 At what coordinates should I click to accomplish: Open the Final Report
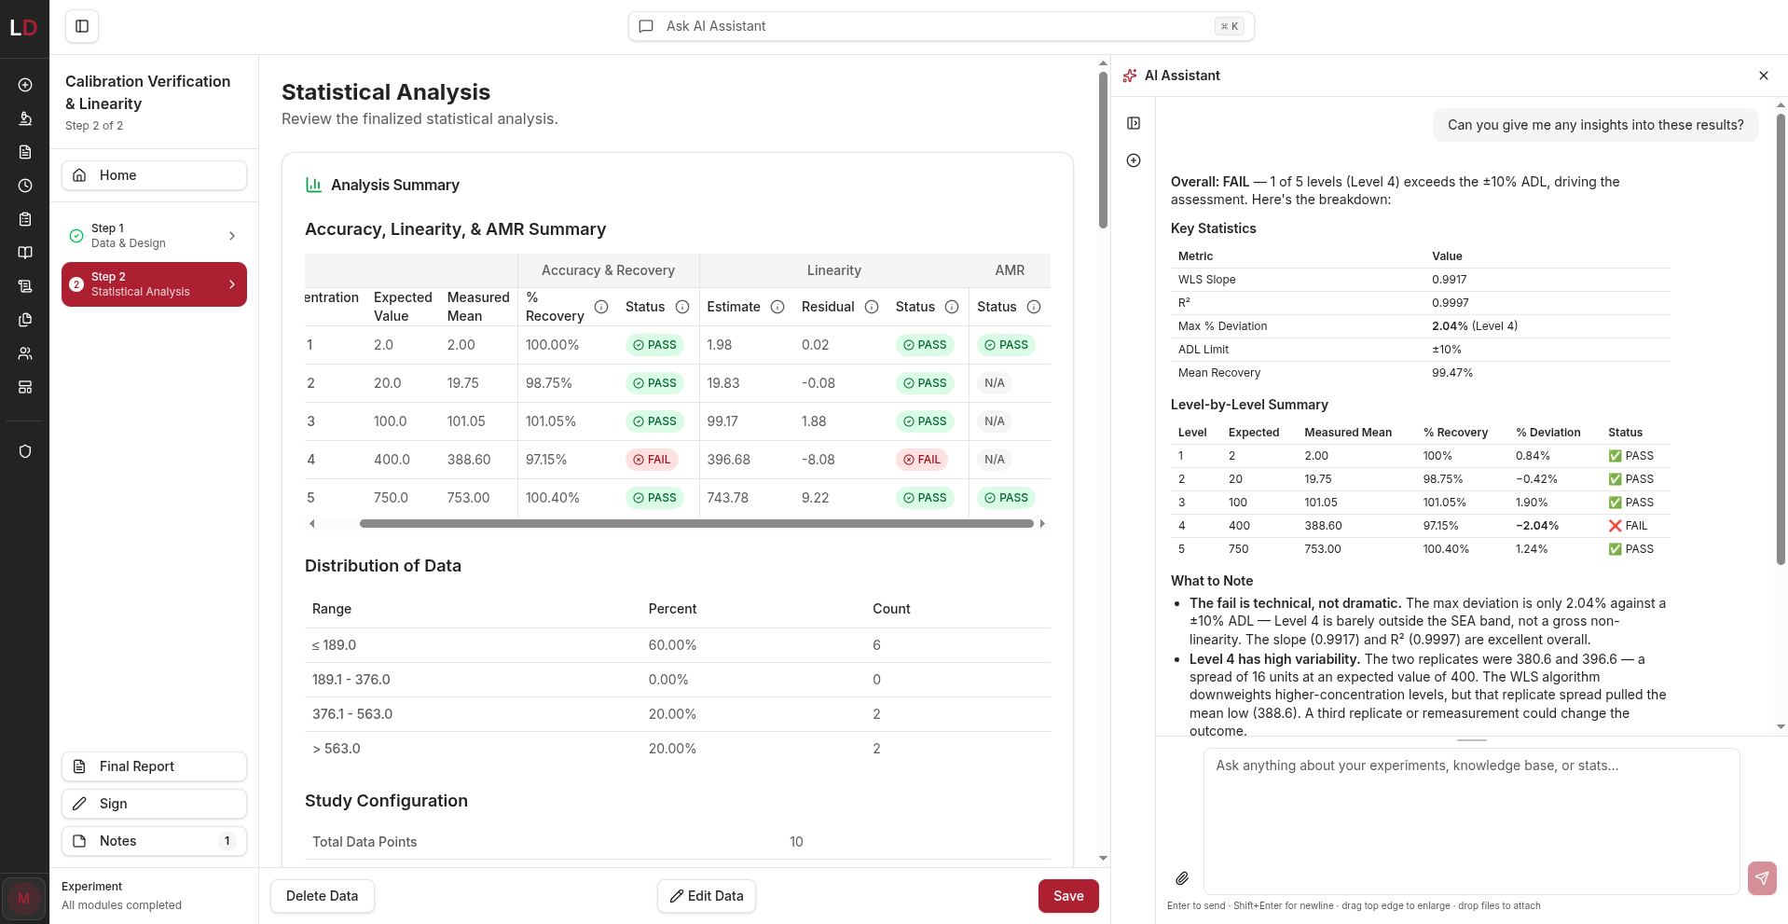(x=154, y=766)
